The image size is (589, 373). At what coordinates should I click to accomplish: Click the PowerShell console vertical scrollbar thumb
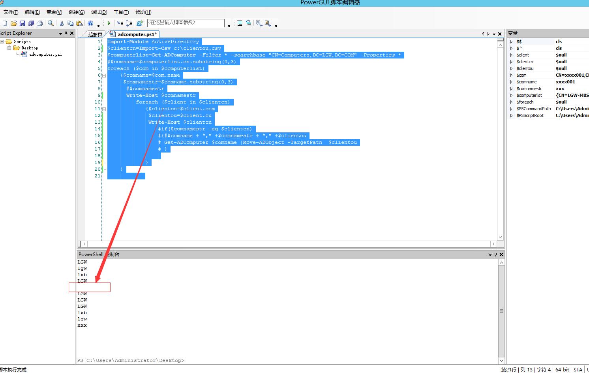click(x=501, y=311)
